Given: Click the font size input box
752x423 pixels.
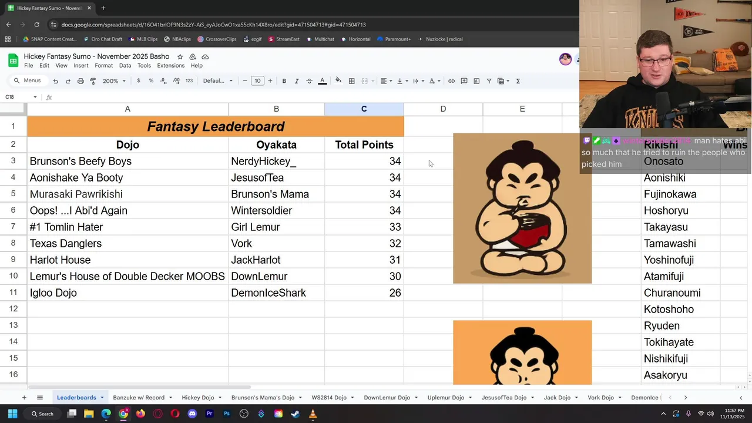Looking at the screenshot, I should (257, 81).
